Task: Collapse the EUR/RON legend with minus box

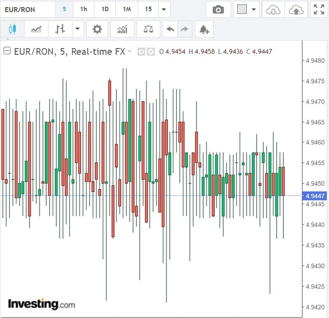Action: (x=7, y=51)
